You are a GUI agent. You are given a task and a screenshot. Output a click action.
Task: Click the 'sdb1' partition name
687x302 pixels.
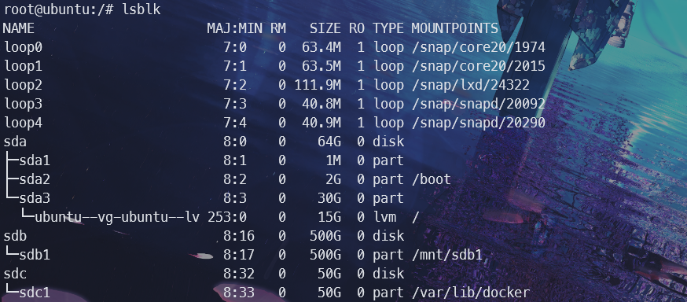(35, 255)
